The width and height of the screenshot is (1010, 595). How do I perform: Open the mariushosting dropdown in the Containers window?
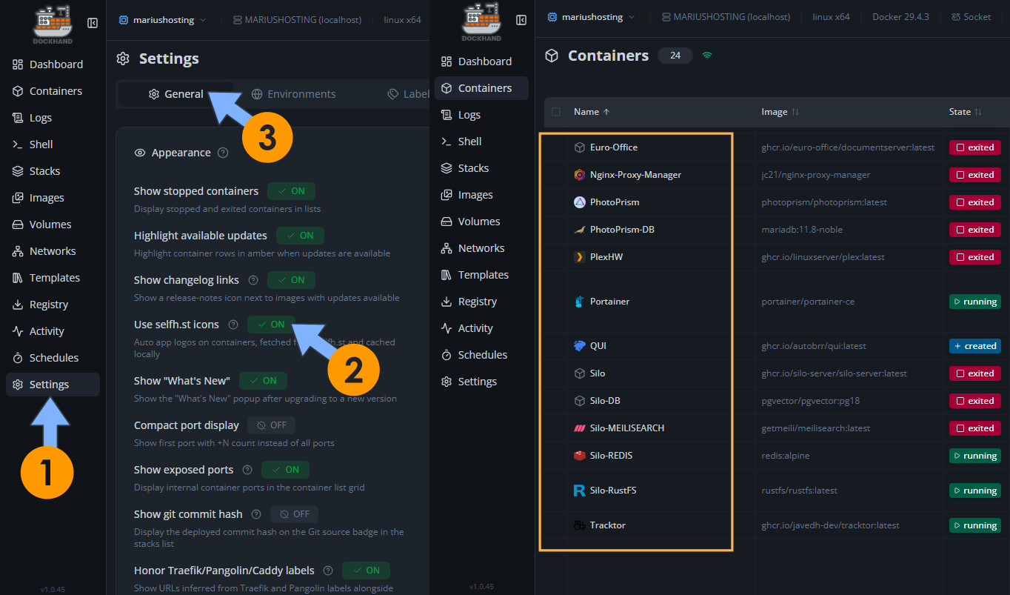point(591,17)
